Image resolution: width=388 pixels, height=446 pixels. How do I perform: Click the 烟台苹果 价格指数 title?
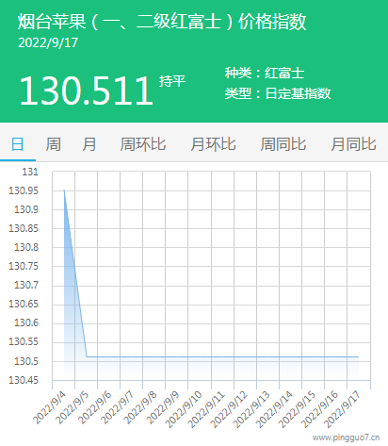click(x=162, y=22)
